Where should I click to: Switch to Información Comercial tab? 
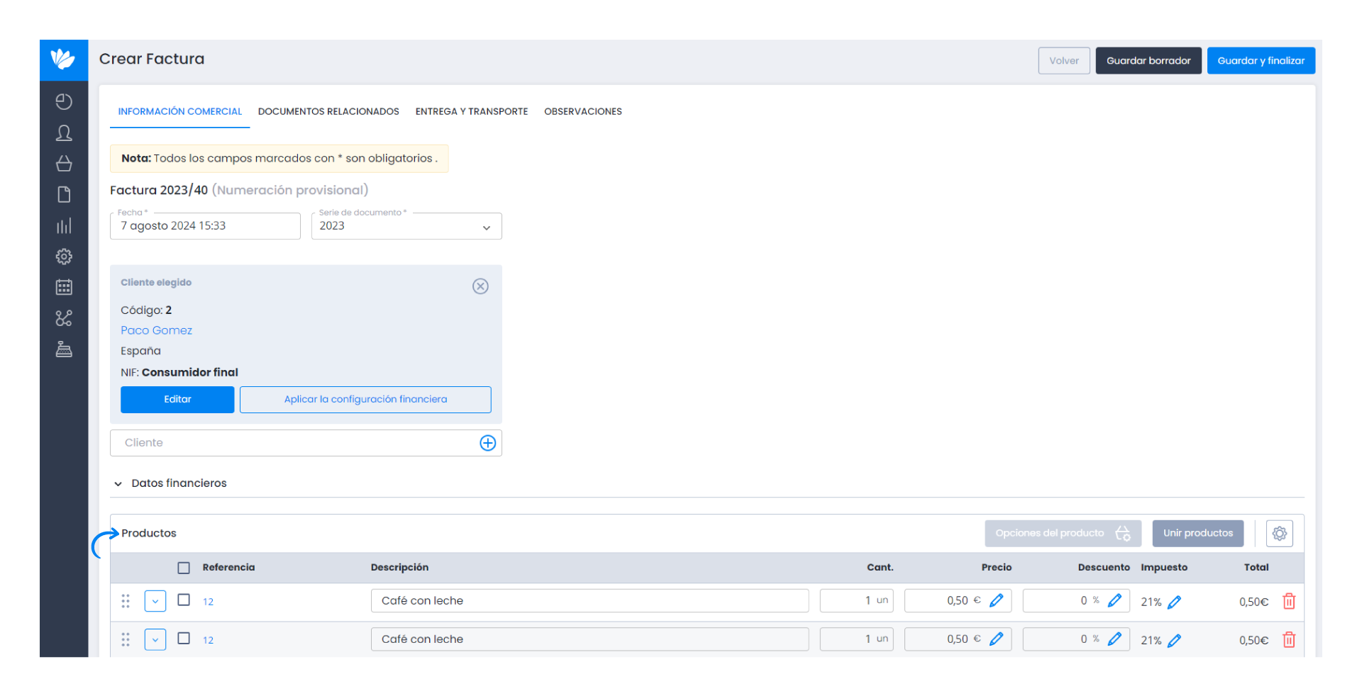pyautogui.click(x=179, y=111)
